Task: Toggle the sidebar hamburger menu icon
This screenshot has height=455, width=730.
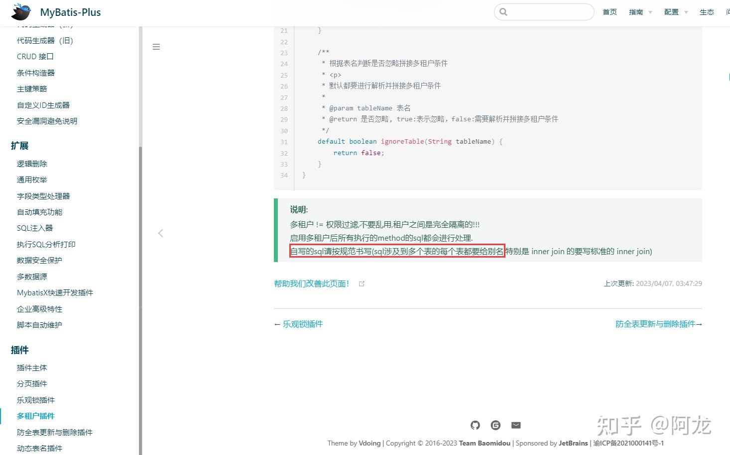Action: pos(156,47)
